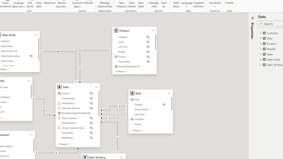283x159 pixels.
Task: Expand Reseller table in Data pane
Action: point(261,49)
